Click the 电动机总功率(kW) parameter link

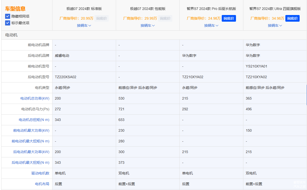click(x=35, y=98)
